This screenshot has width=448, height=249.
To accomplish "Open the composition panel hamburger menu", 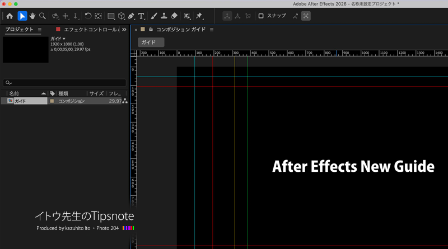I will click(212, 30).
